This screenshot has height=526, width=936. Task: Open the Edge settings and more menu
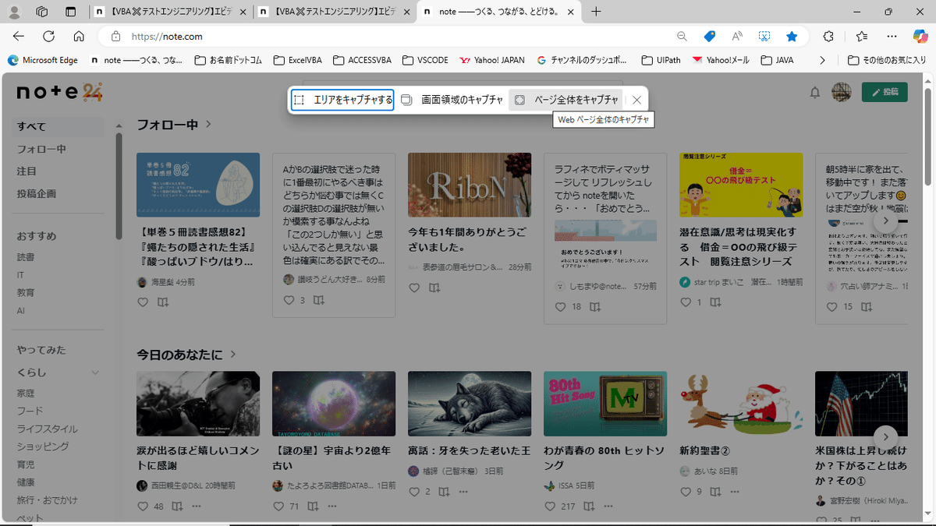click(892, 37)
